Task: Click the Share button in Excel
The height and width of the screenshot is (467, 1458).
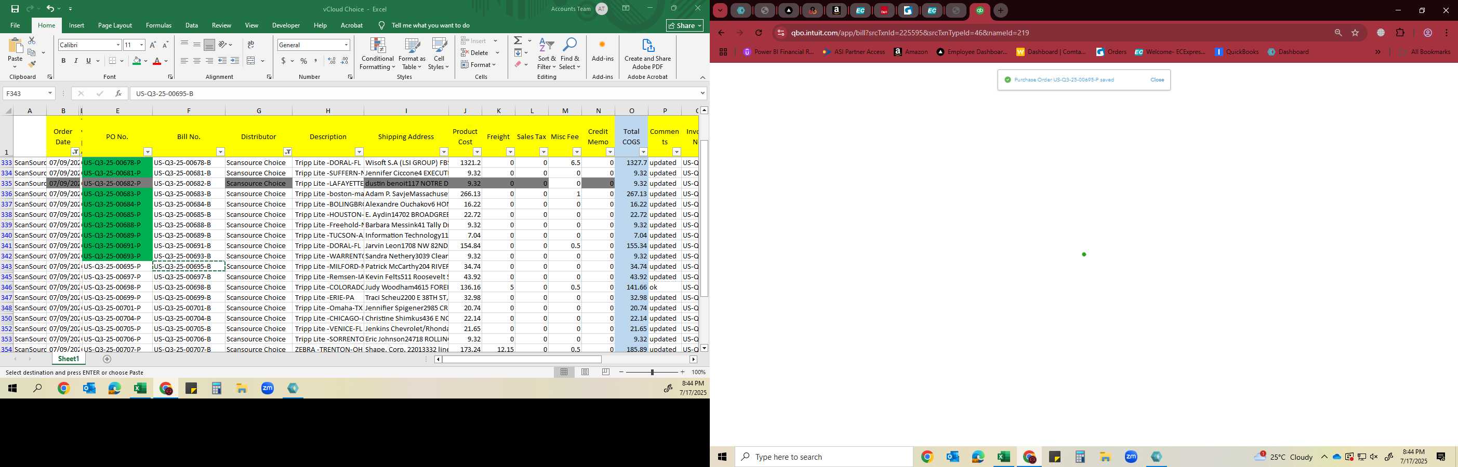Action: [685, 25]
